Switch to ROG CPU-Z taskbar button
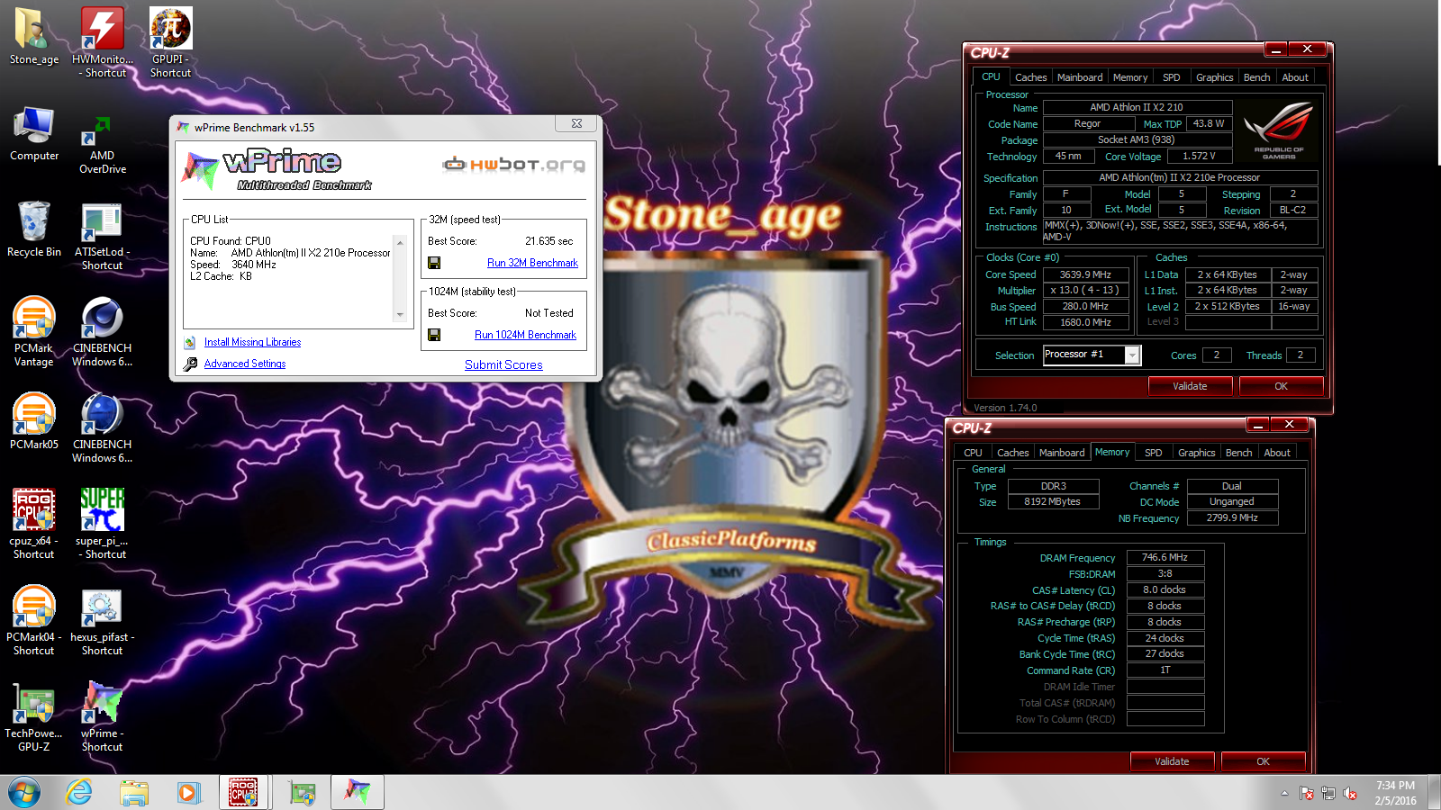The width and height of the screenshot is (1441, 810). pos(243,792)
